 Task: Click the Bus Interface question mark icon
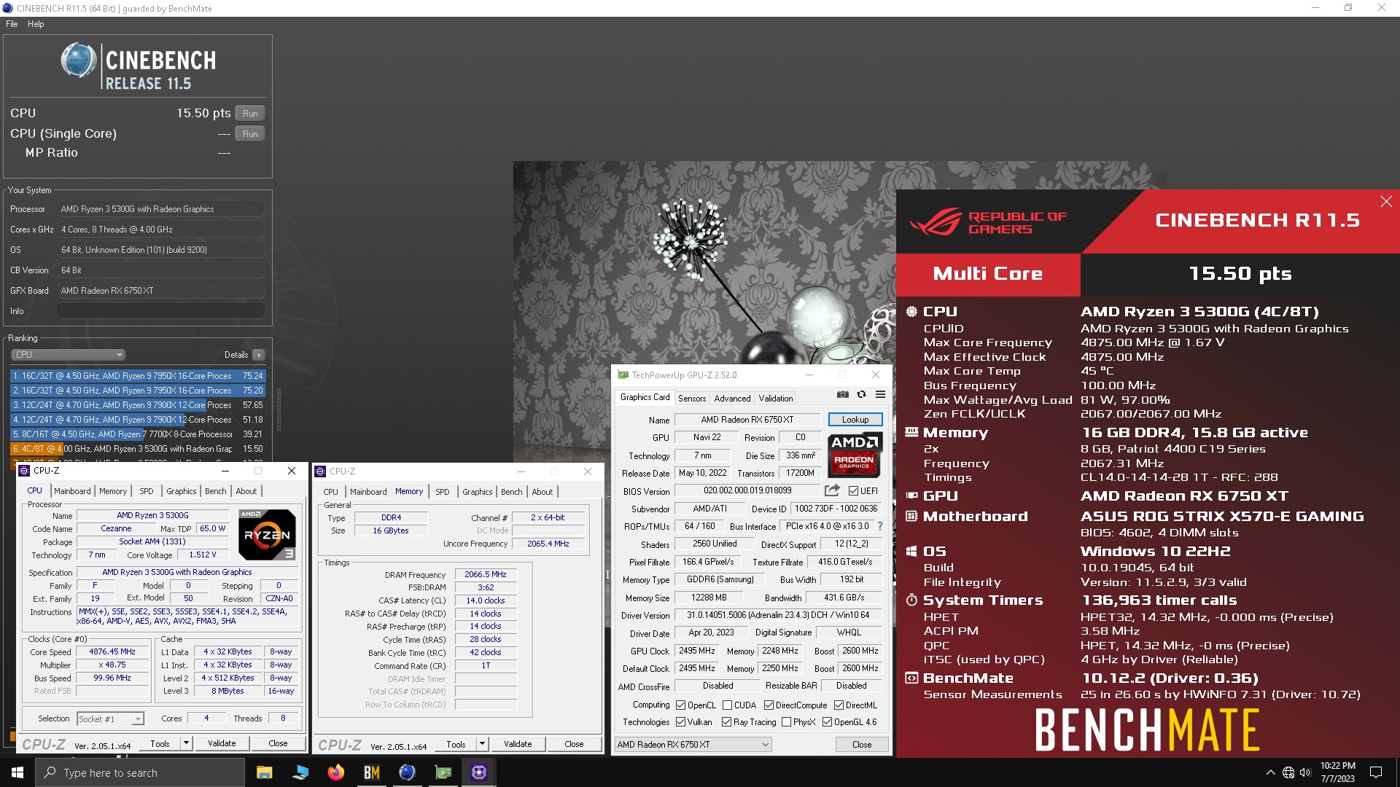tap(880, 526)
